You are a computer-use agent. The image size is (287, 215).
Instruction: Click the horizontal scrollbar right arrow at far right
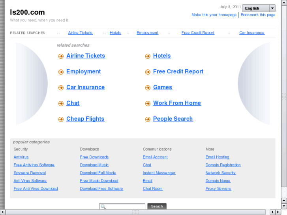tap(278, 212)
